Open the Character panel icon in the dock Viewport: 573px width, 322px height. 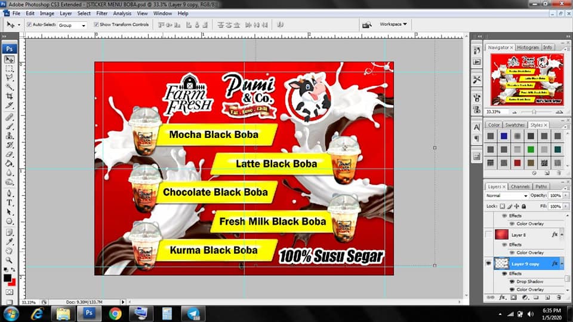click(477, 127)
